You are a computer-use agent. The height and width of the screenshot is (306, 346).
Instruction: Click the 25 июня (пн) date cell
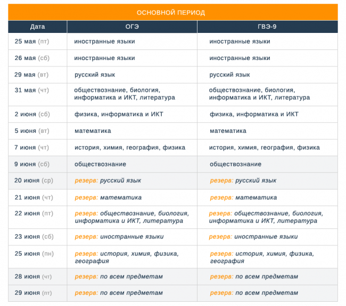(34, 254)
